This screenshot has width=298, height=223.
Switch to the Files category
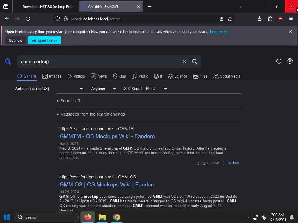[200, 76]
